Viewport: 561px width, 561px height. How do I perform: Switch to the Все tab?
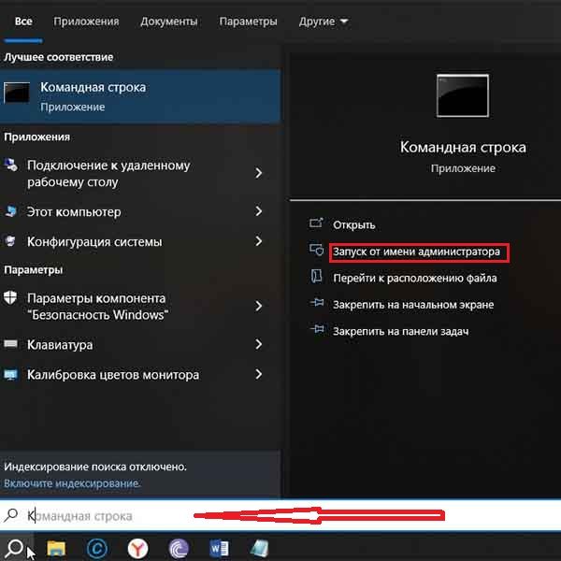[x=23, y=22]
